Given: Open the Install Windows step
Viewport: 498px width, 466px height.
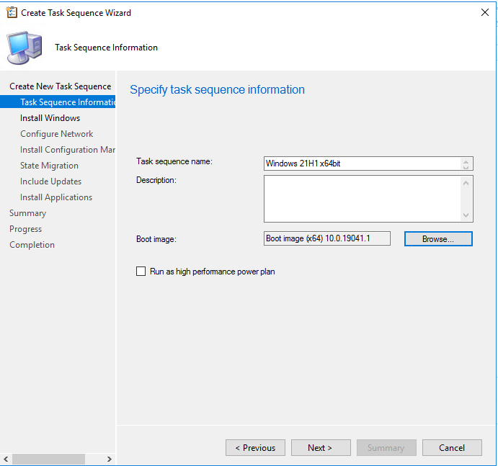Looking at the screenshot, I should click(50, 118).
